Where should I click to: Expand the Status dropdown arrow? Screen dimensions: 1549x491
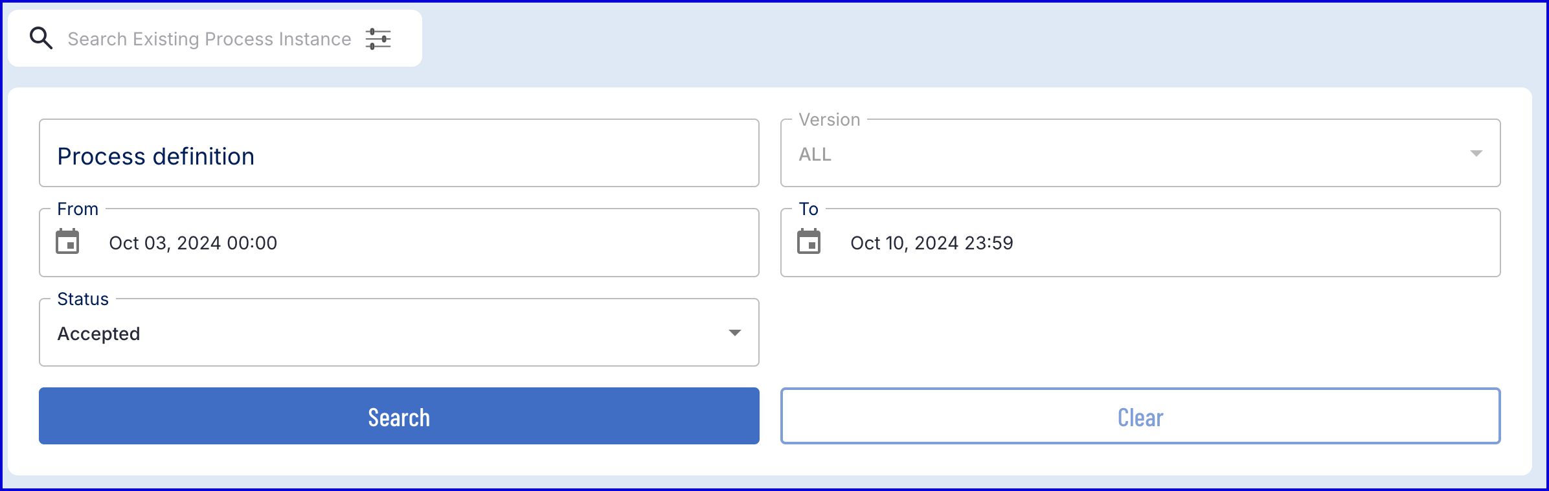coord(734,333)
